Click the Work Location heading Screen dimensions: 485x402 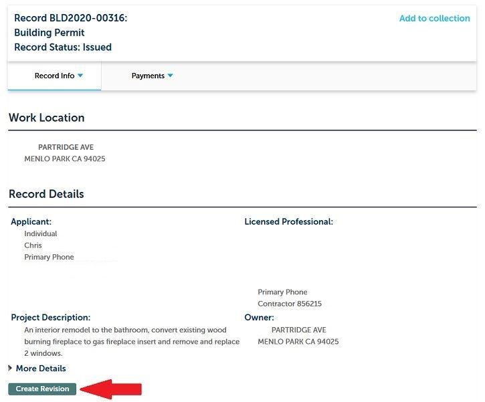[46, 118]
